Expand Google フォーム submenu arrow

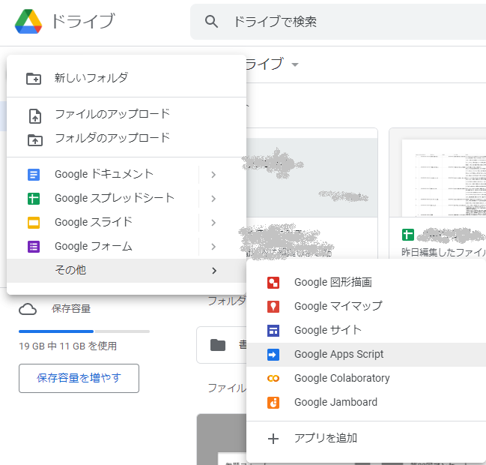213,247
